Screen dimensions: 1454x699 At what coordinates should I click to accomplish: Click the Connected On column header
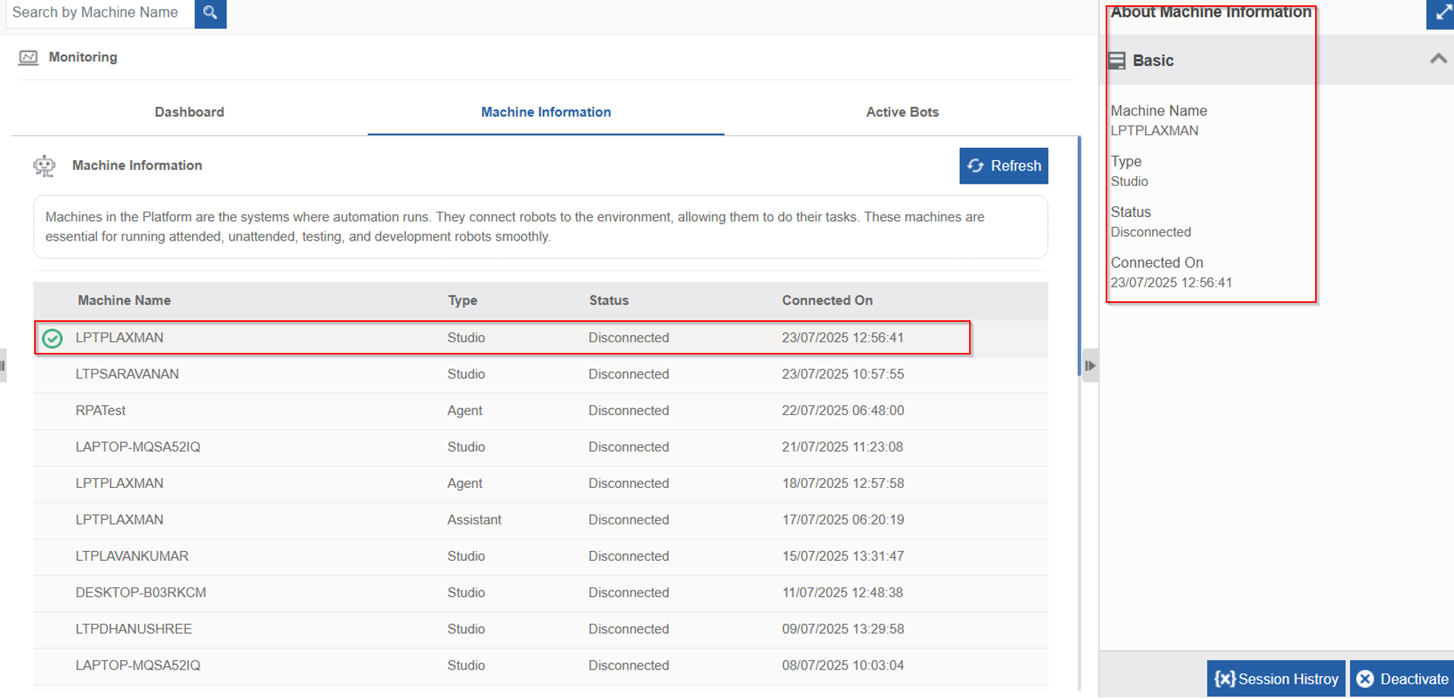pyautogui.click(x=828, y=301)
